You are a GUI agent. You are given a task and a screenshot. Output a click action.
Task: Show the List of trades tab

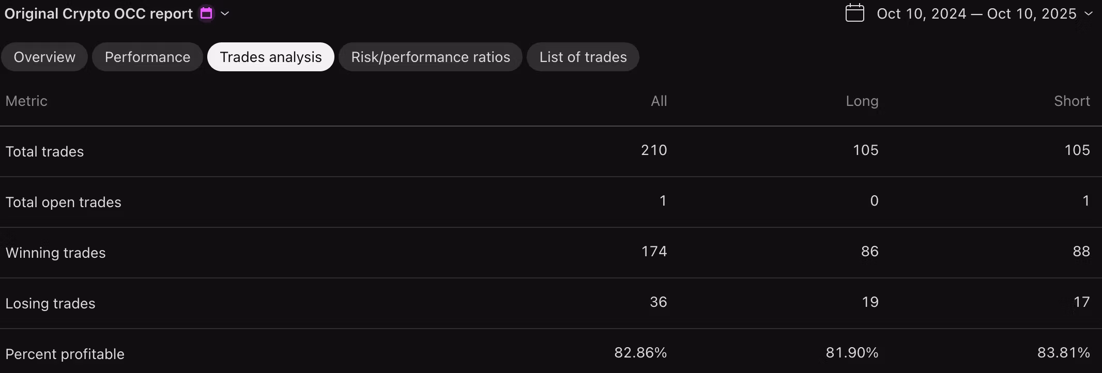(583, 57)
